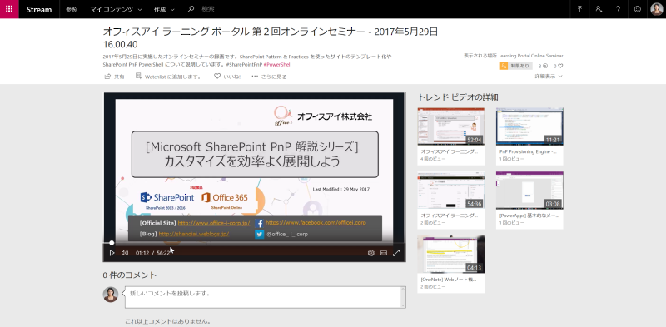Click the これ以上コメントはありません text
Image resolution: width=666 pixels, height=327 pixels.
pyautogui.click(x=168, y=321)
